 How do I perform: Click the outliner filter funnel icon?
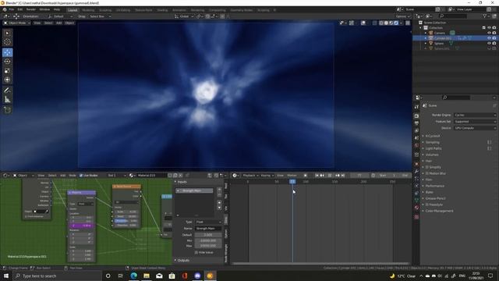[484, 16]
